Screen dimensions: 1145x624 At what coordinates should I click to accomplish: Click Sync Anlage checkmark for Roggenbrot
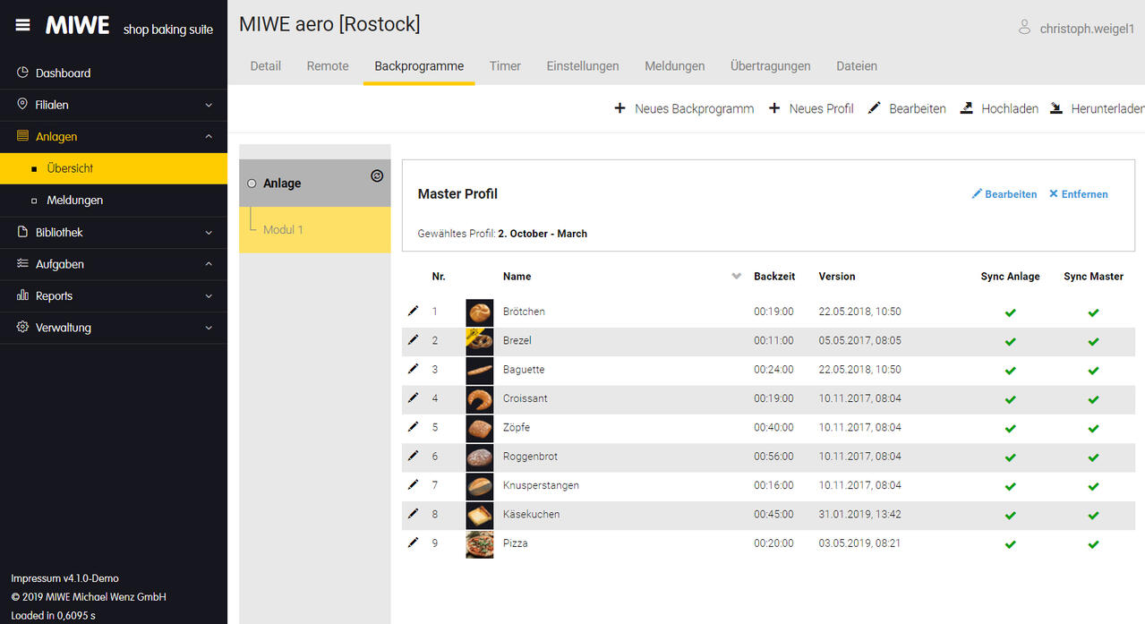click(1011, 457)
